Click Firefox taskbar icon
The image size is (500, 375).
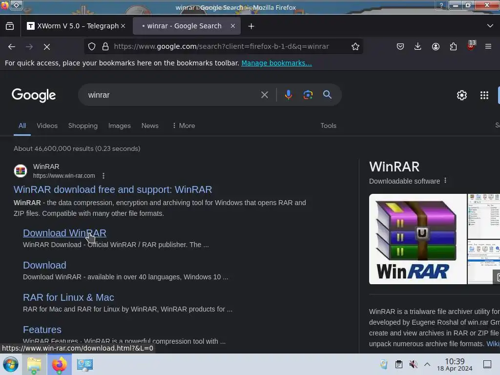(59, 364)
